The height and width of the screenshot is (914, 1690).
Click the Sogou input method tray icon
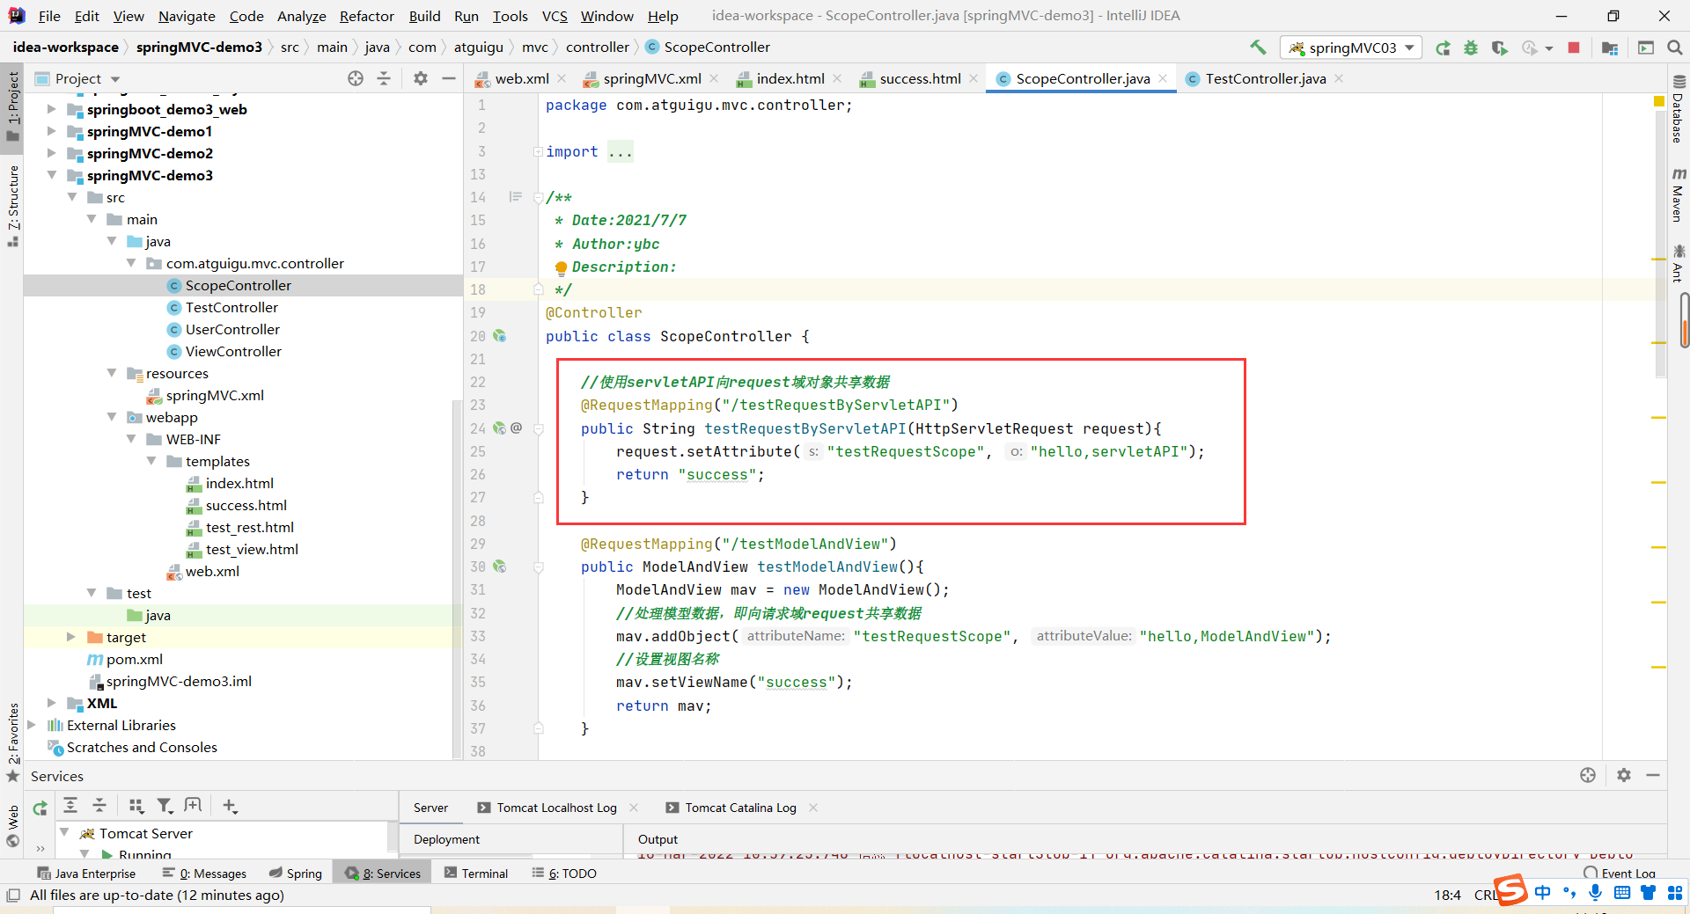click(1510, 889)
